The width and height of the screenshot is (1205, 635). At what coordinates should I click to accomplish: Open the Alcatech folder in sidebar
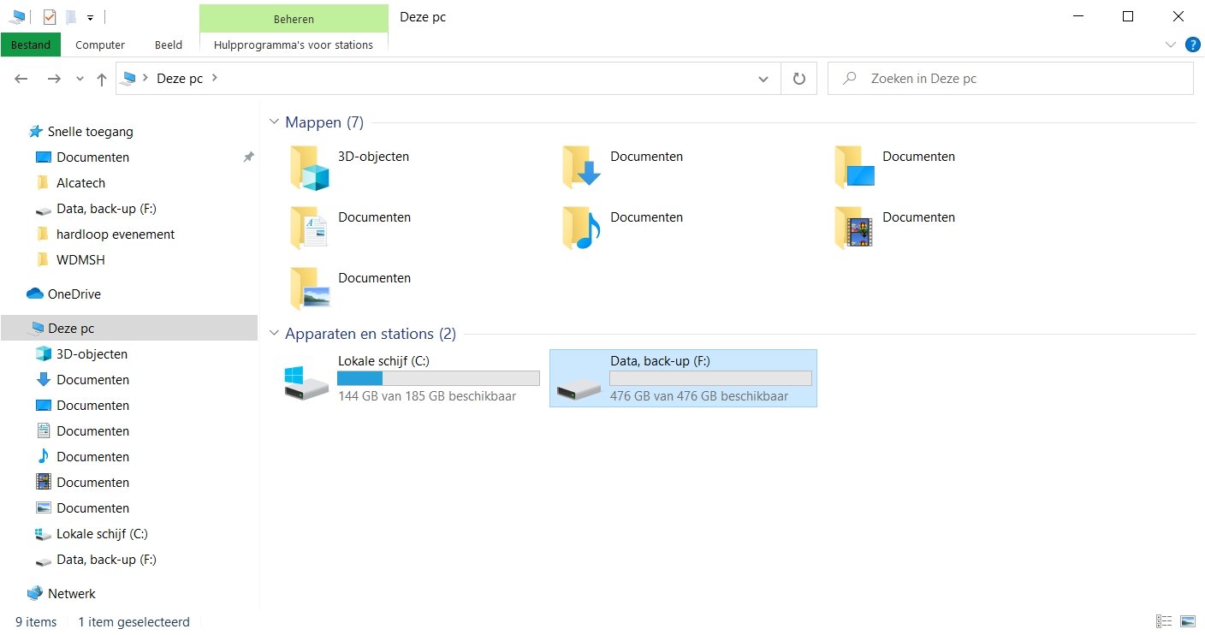(x=80, y=183)
